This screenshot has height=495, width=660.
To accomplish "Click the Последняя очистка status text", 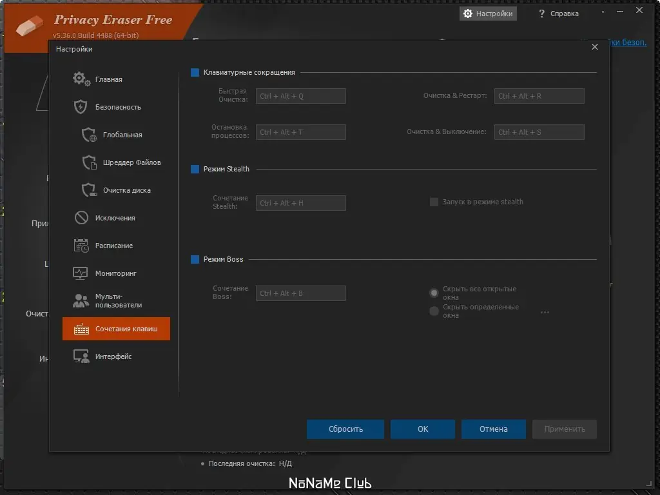I will tap(250, 463).
